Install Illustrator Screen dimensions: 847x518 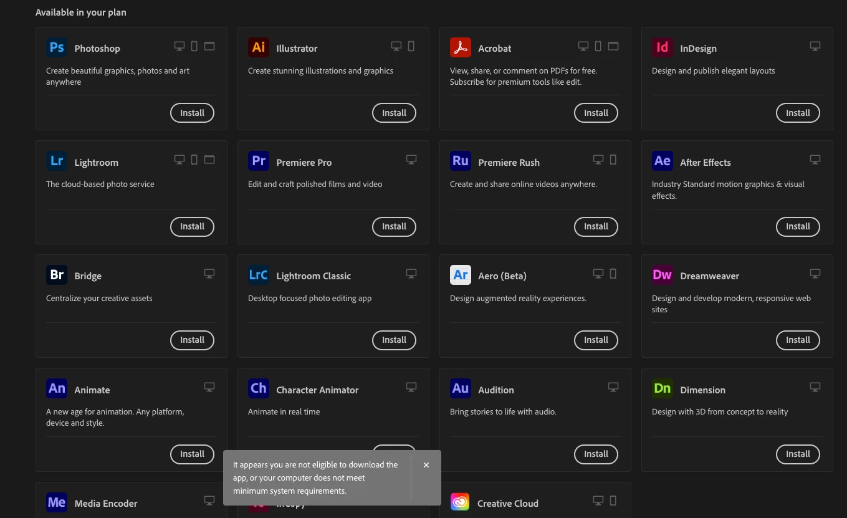point(394,113)
